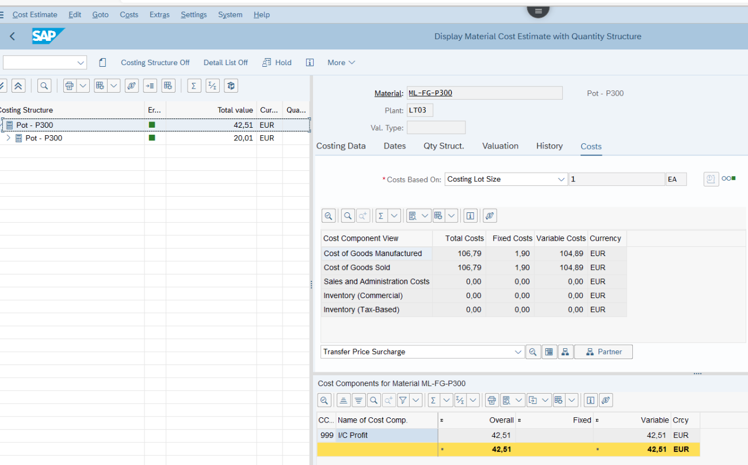The width and height of the screenshot is (748, 465).
Task: Click the arrow-to-list icon in costing structure toolbar
Action: tap(150, 86)
